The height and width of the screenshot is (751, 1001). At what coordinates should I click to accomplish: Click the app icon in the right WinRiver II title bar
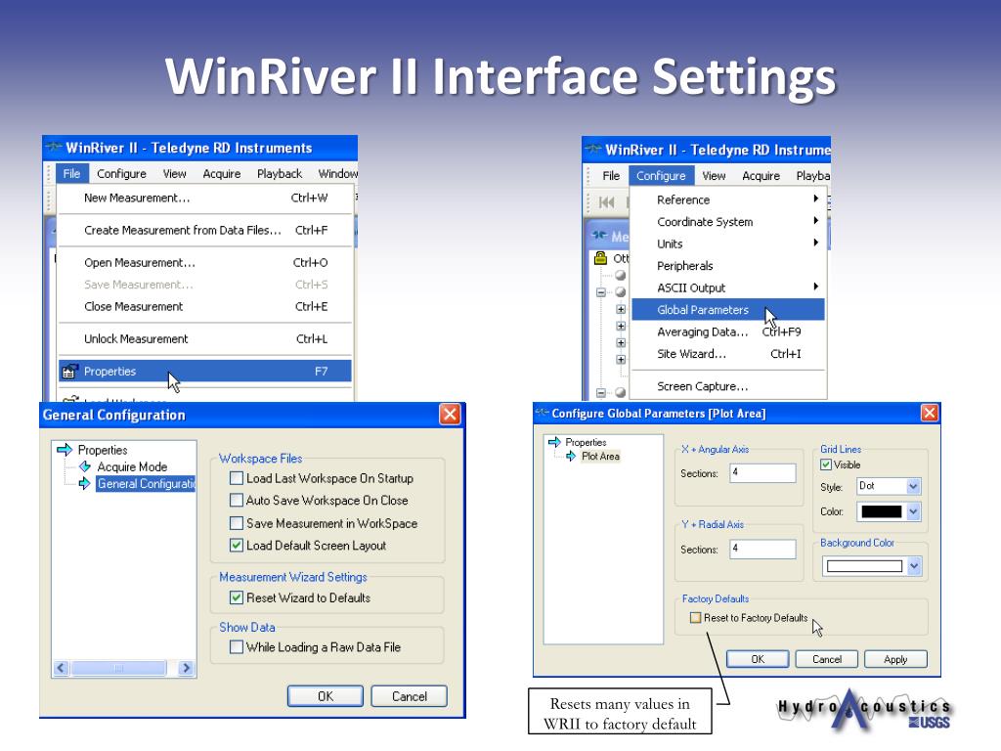[x=593, y=150]
